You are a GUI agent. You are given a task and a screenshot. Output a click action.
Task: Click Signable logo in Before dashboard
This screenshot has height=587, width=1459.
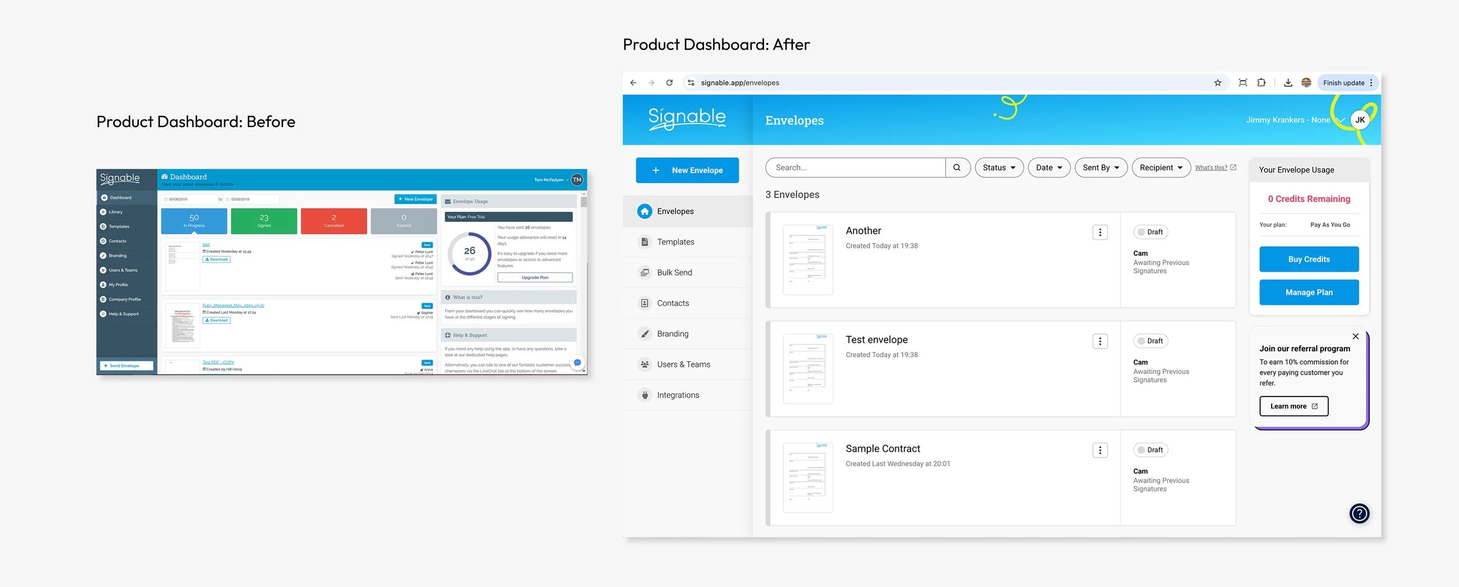click(x=120, y=178)
